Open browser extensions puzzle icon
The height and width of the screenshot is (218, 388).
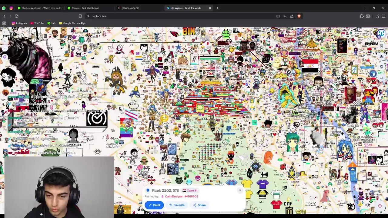click(362, 16)
